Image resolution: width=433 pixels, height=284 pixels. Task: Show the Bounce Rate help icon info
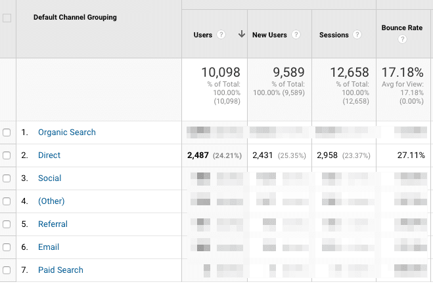tap(402, 39)
